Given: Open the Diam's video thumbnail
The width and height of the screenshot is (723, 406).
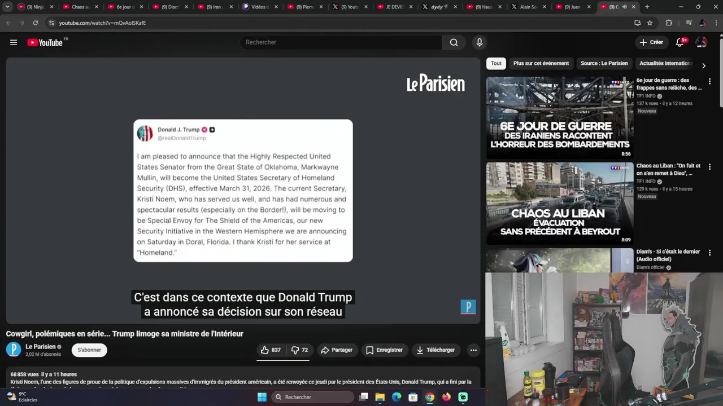Looking at the screenshot, I should [x=560, y=260].
